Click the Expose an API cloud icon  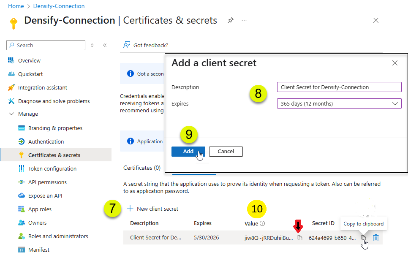(22, 196)
